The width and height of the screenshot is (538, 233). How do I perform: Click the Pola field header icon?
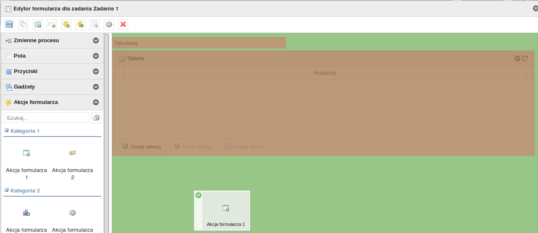coord(8,56)
